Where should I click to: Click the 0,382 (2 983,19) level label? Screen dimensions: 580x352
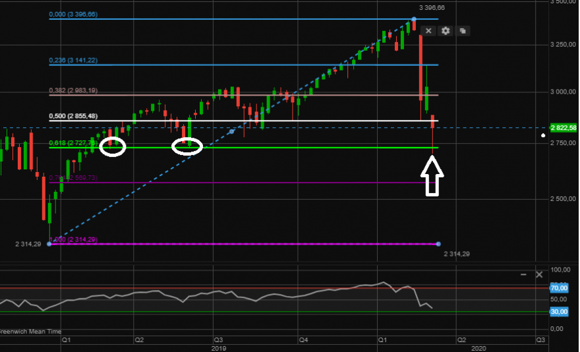73,91
